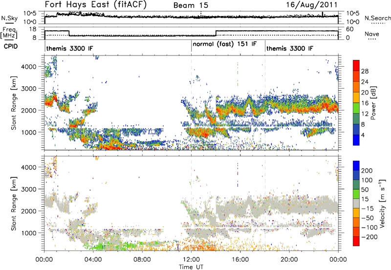Click the 'N.Sky' legend label

9,18
